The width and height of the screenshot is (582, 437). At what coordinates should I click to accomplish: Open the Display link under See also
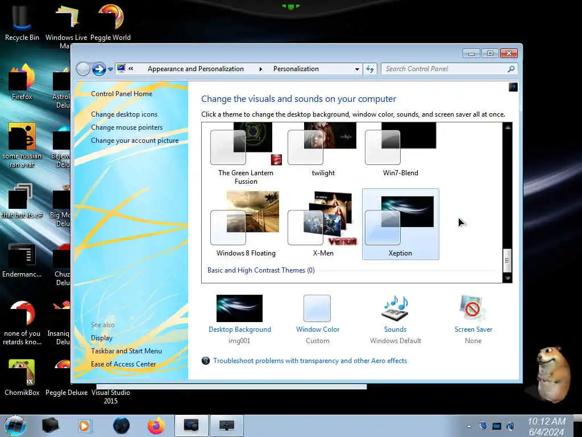click(102, 338)
